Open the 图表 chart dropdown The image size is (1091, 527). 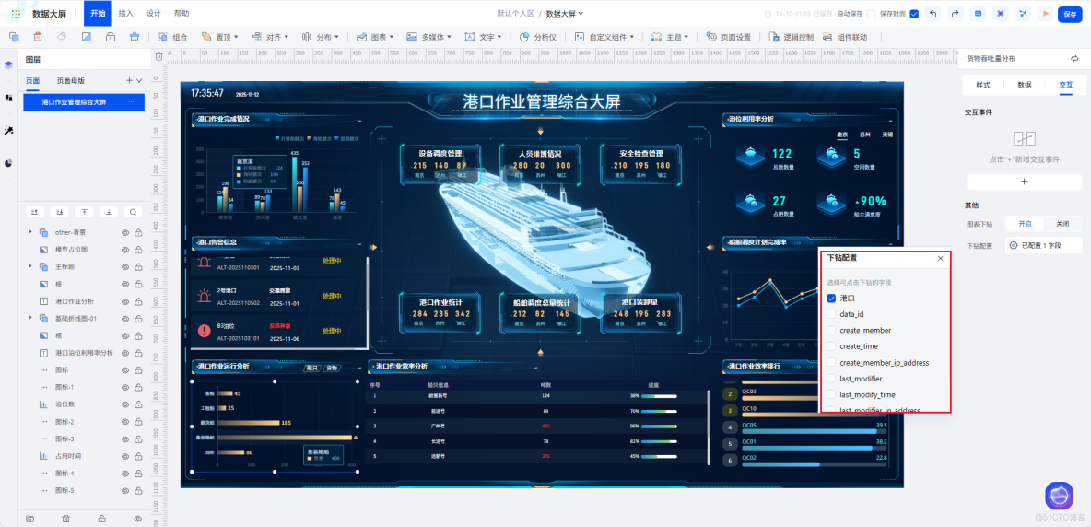tap(374, 37)
